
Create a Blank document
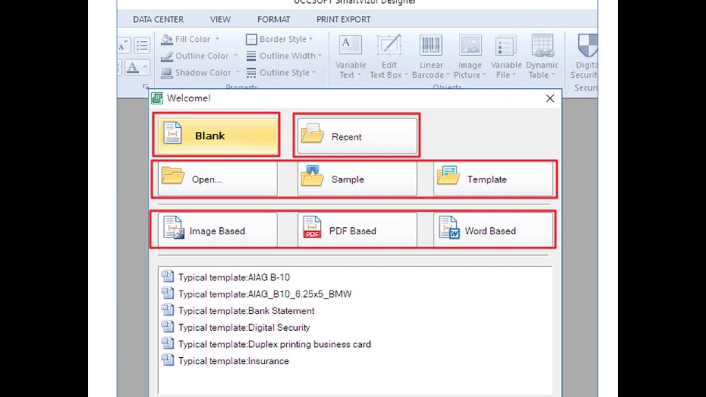click(218, 136)
